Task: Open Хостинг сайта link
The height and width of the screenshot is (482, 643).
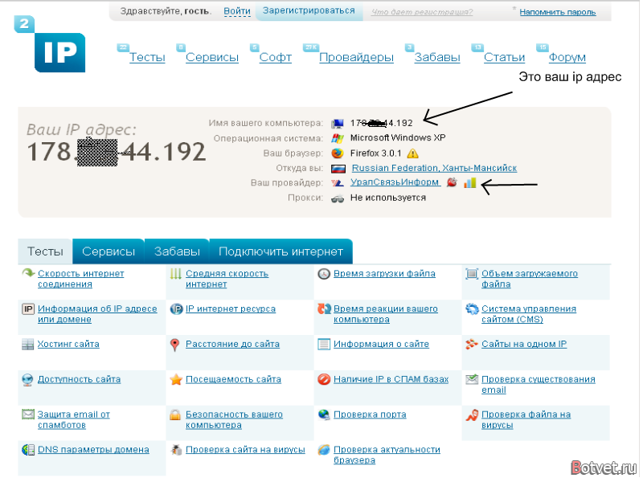Action: coord(68,344)
